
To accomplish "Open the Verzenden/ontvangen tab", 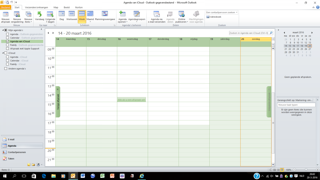I will 37,7.
